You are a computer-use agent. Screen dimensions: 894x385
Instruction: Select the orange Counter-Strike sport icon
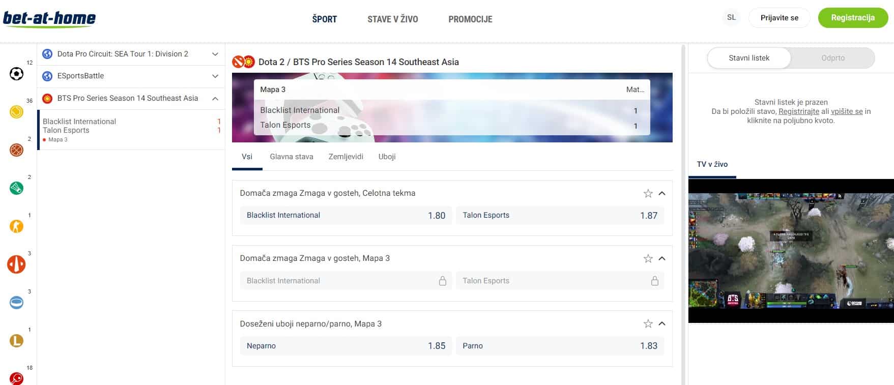(x=16, y=226)
